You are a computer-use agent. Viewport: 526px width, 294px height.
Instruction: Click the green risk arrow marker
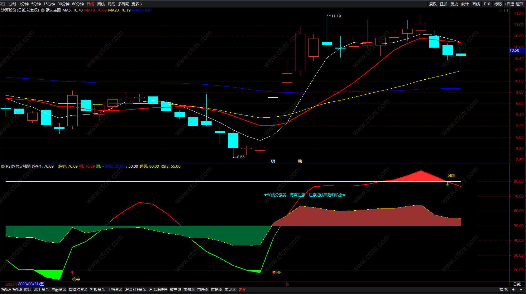point(447,184)
